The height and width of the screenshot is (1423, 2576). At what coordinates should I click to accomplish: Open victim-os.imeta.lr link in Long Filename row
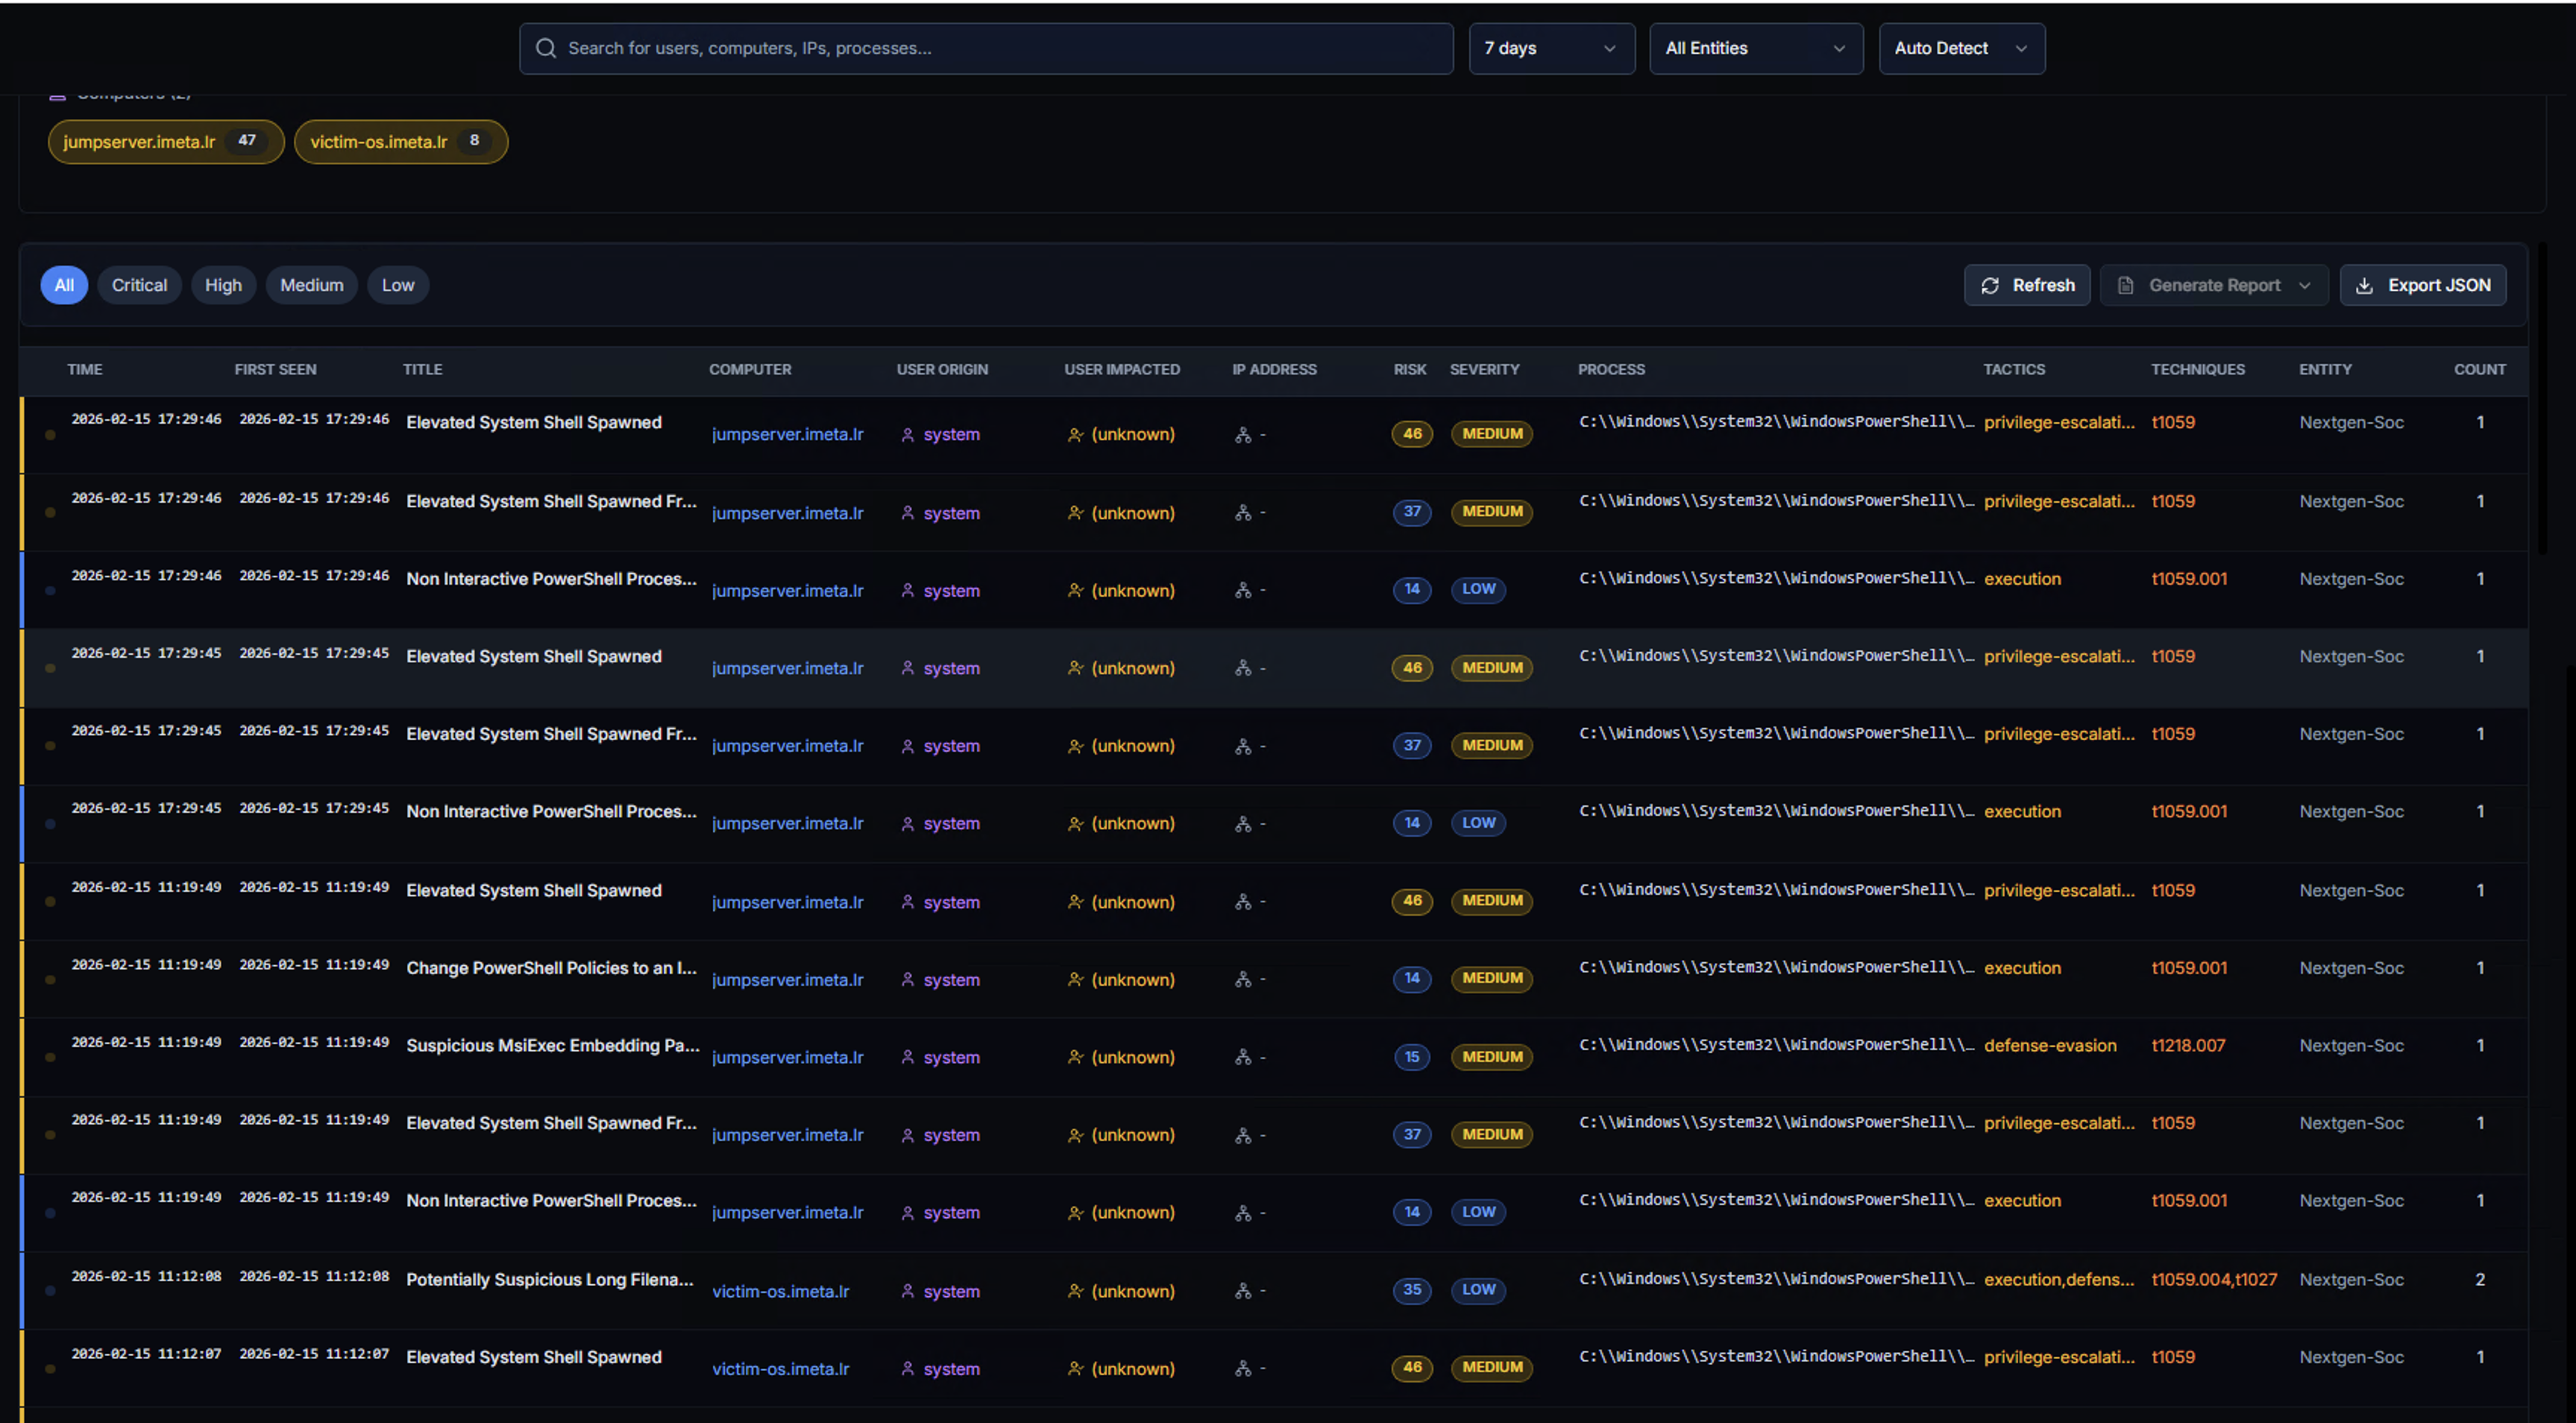[780, 1291]
